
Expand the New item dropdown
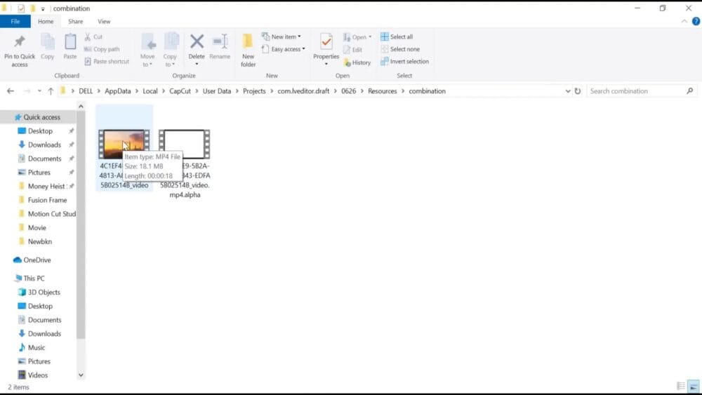pyautogui.click(x=282, y=36)
